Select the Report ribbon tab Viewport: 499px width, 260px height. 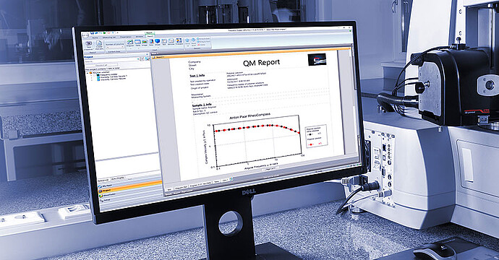(150, 36)
